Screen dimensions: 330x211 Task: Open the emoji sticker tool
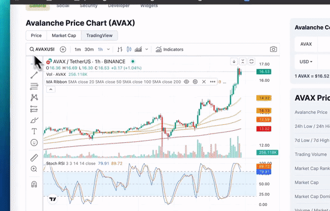tap(34, 143)
